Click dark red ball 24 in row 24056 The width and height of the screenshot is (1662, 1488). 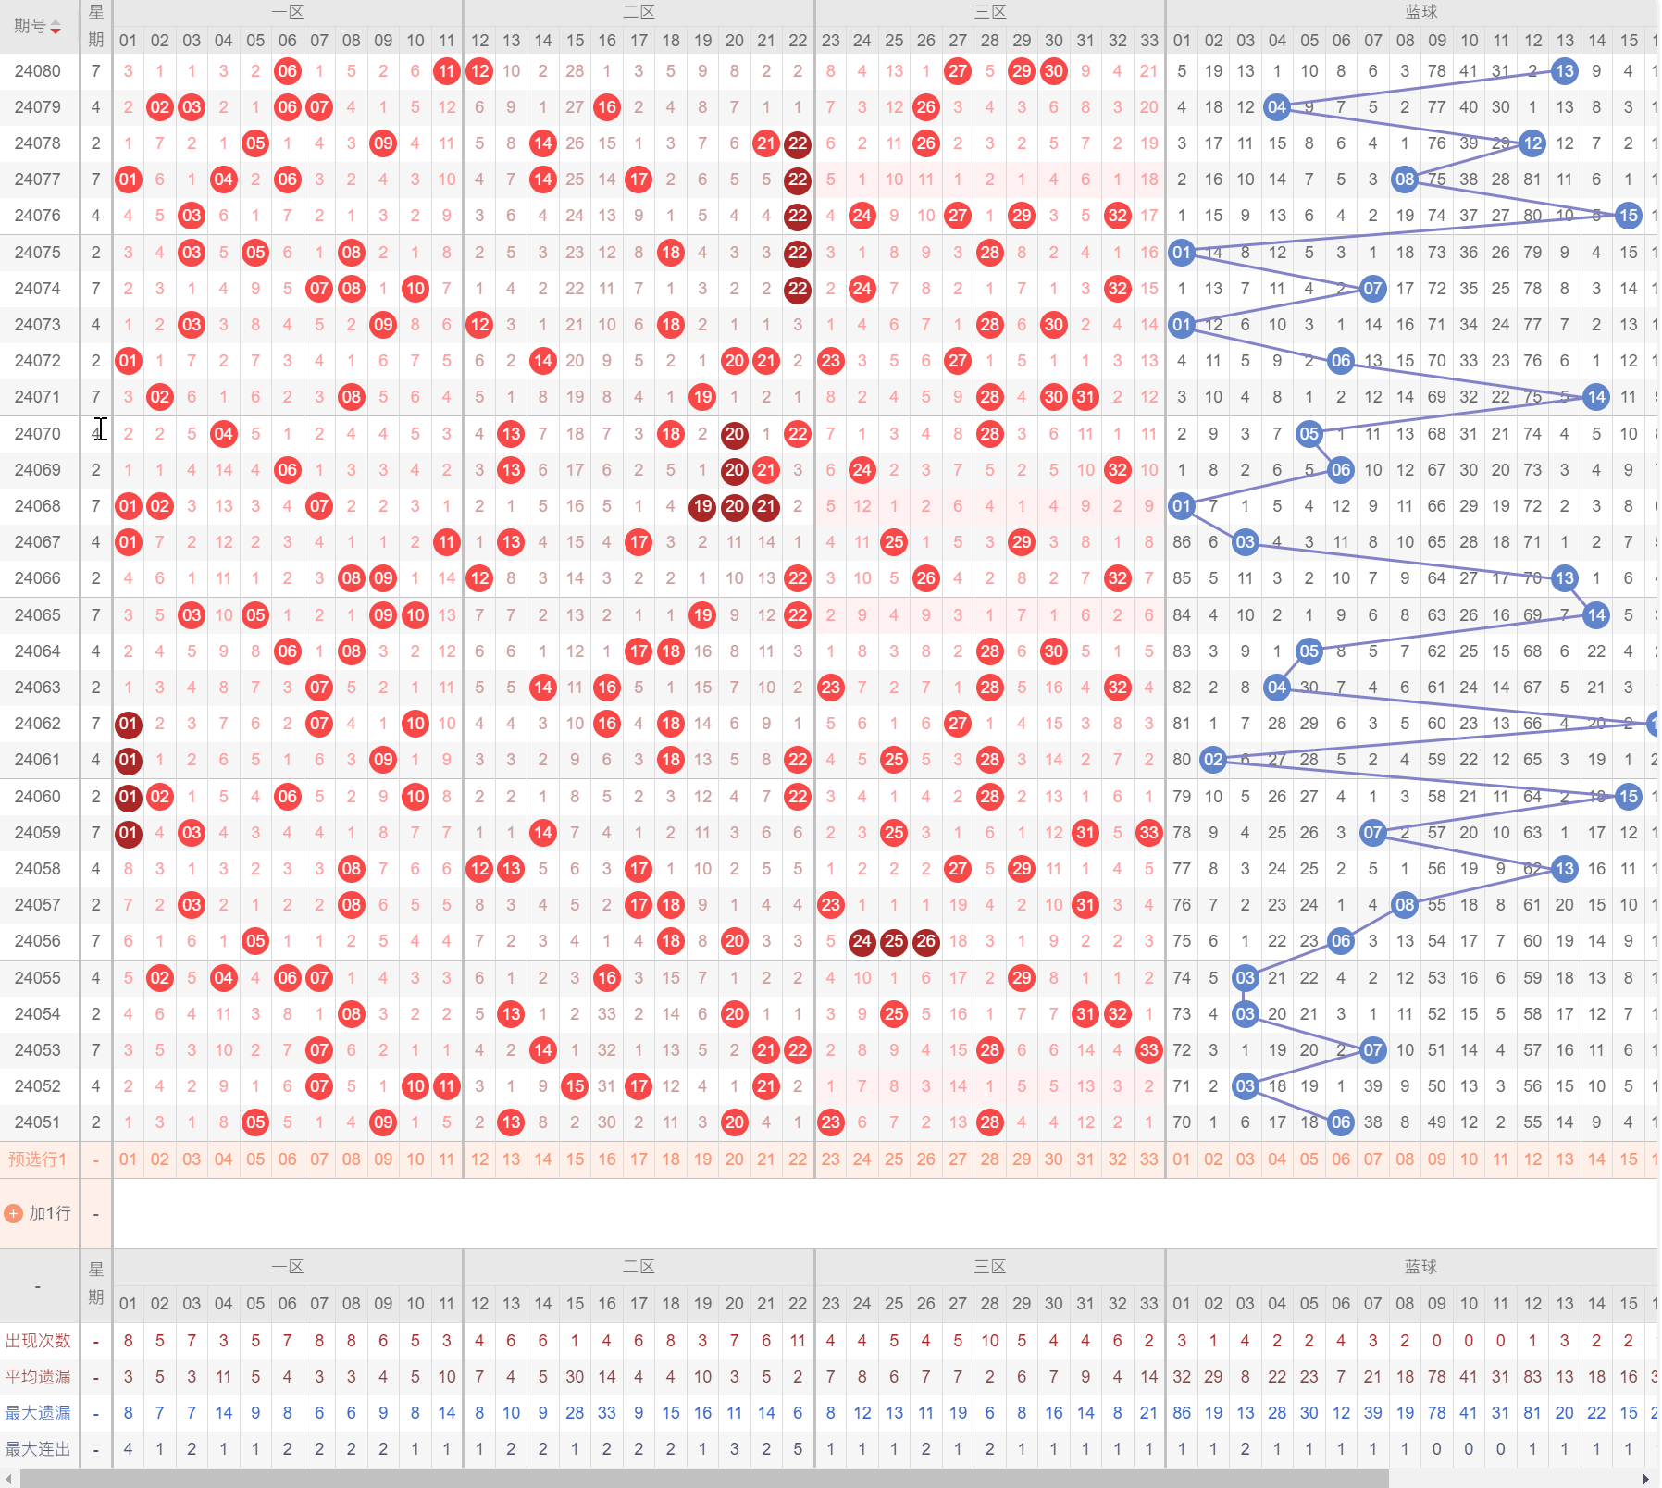tap(862, 941)
